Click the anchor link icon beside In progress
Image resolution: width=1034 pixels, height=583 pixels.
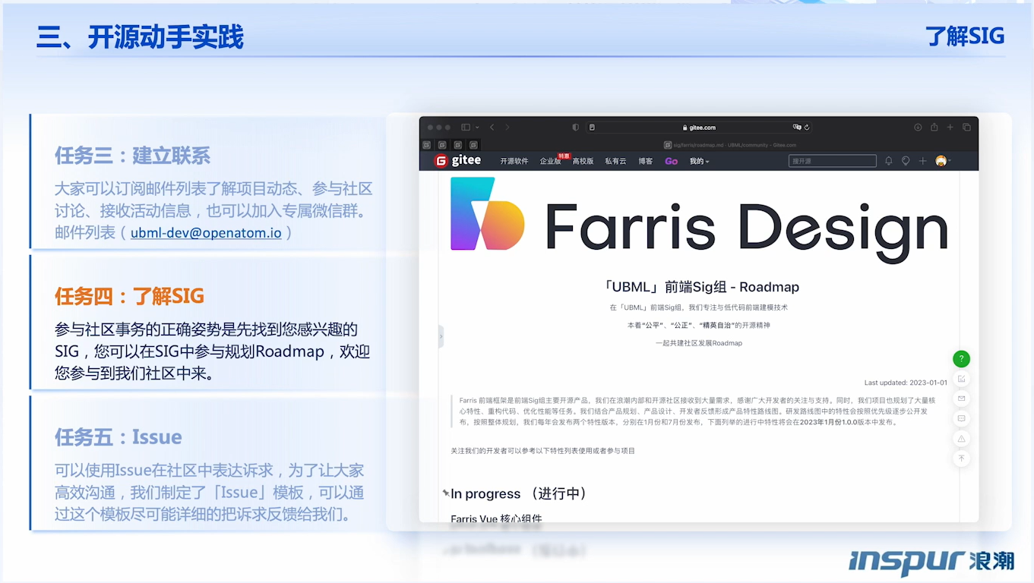(x=446, y=493)
